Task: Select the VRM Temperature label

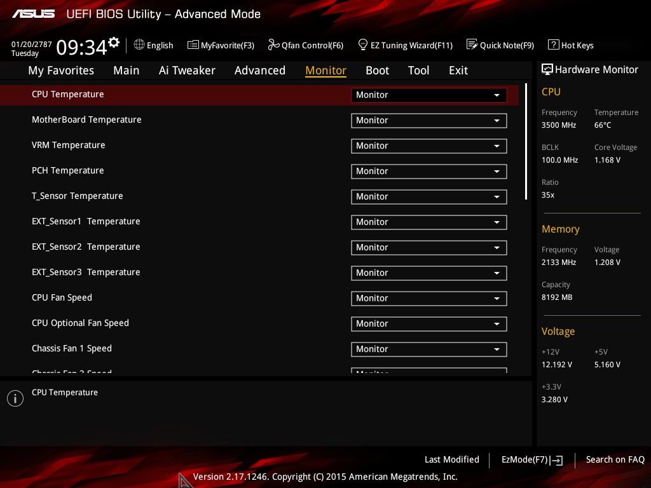Action: tap(69, 145)
